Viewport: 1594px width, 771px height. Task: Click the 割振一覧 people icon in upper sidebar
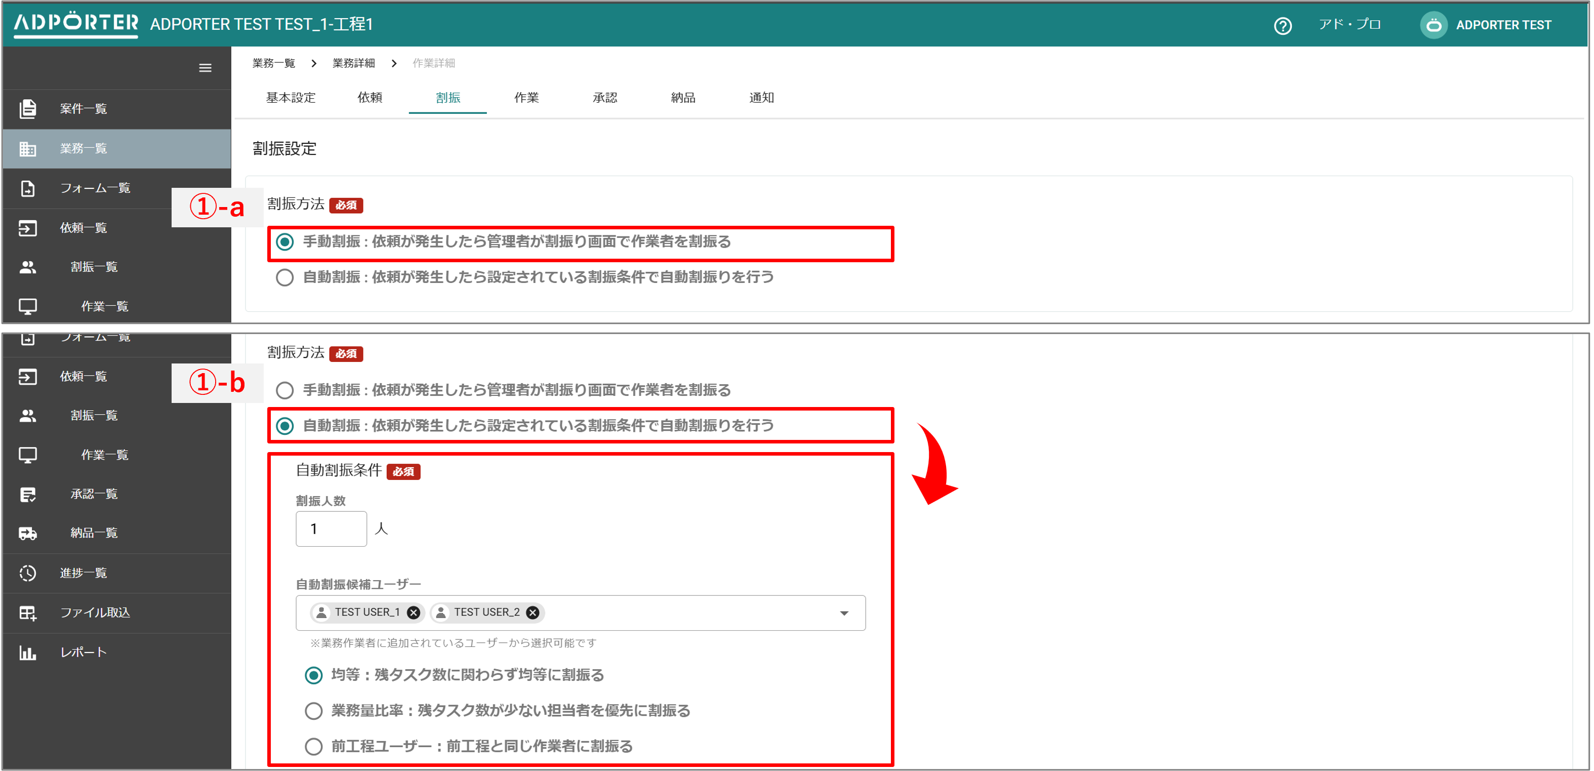coord(28,267)
